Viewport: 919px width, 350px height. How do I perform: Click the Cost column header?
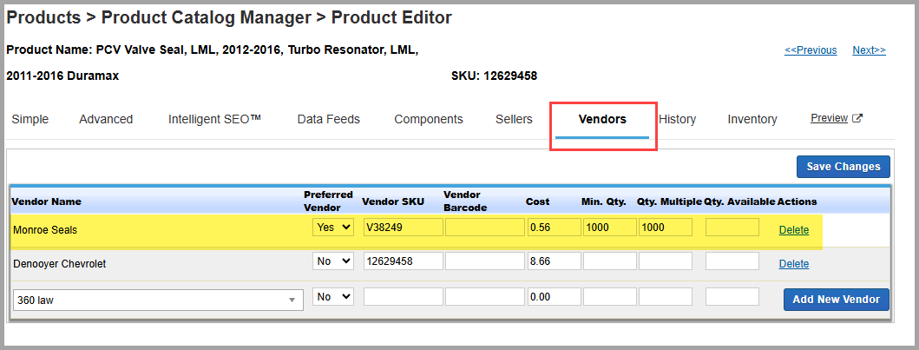(537, 201)
